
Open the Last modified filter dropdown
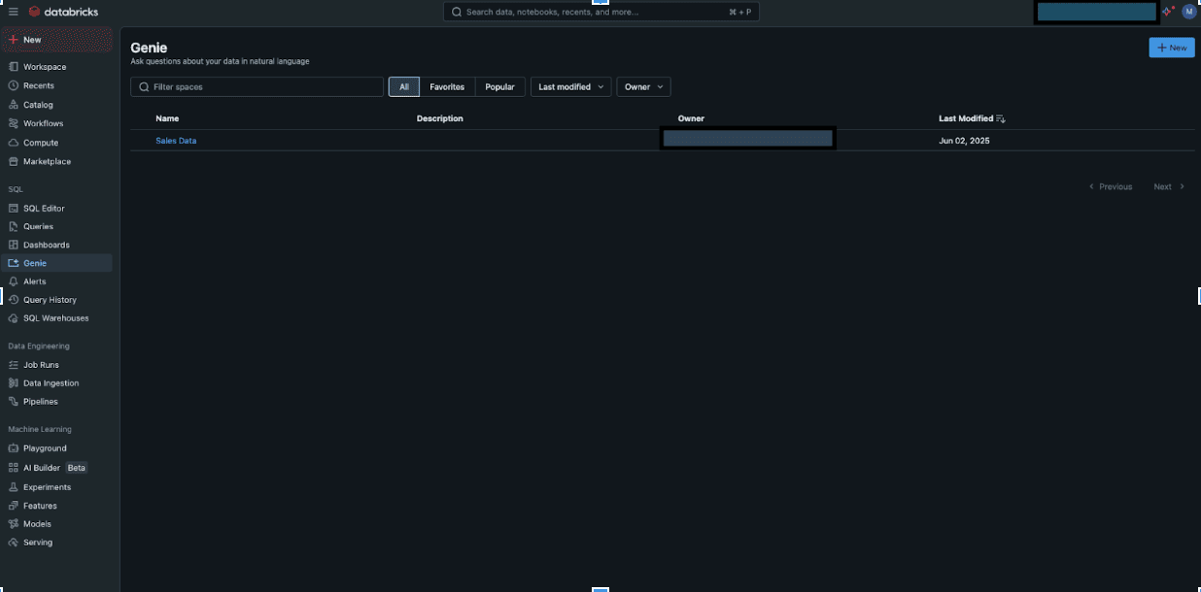click(x=570, y=87)
